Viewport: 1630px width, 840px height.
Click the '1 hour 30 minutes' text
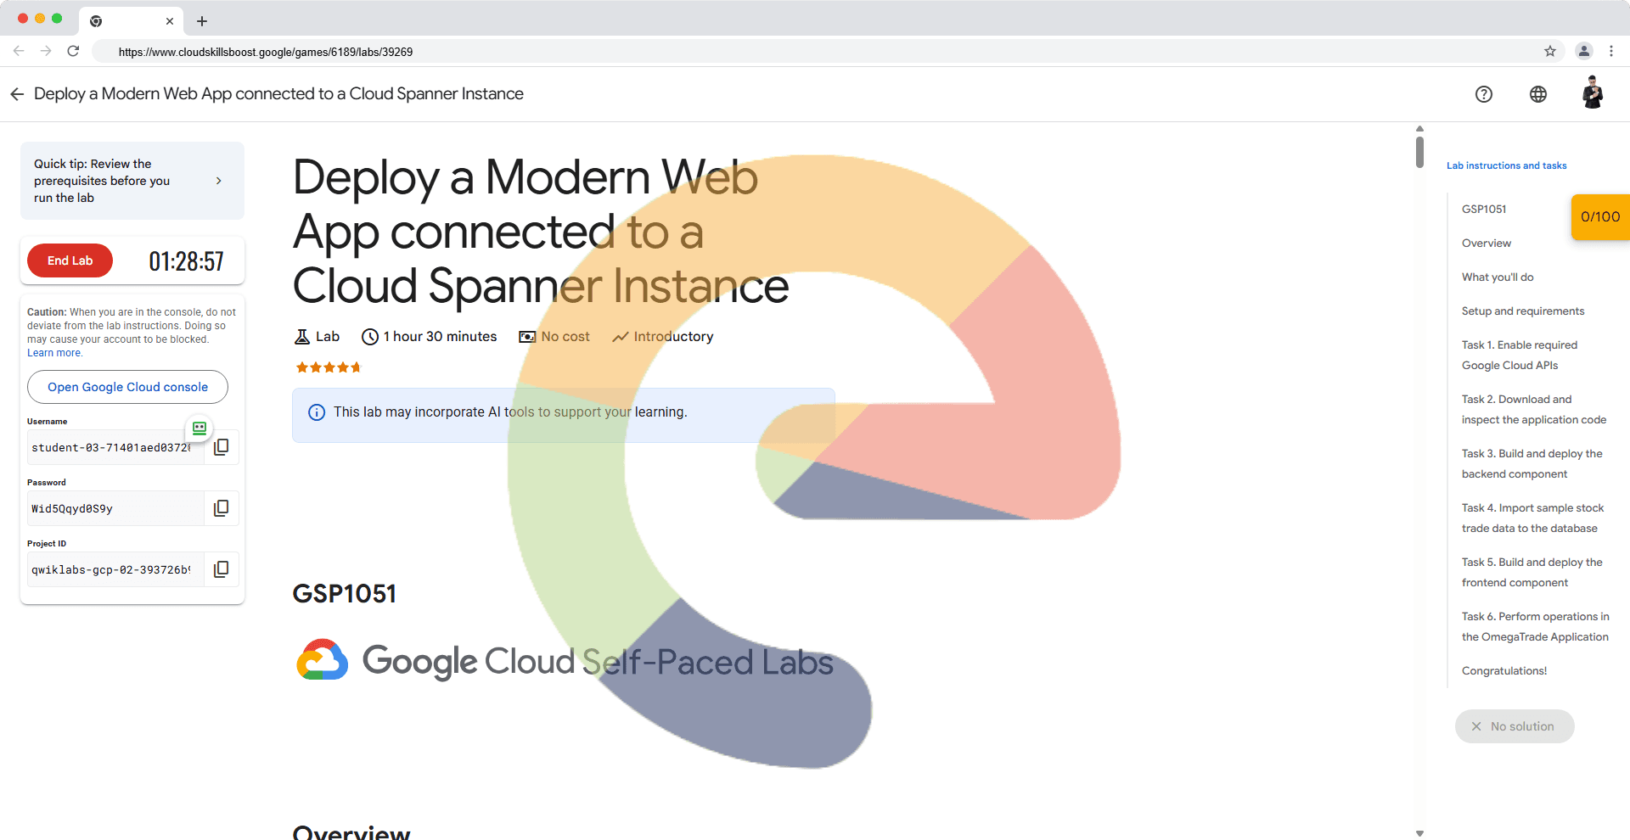click(440, 337)
